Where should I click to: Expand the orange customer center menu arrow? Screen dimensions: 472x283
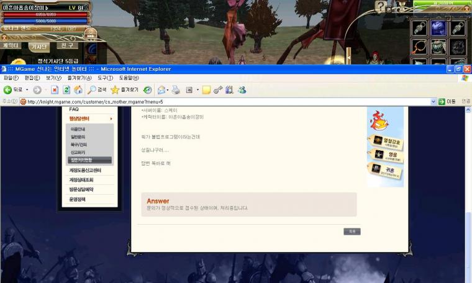pyautogui.click(x=111, y=119)
